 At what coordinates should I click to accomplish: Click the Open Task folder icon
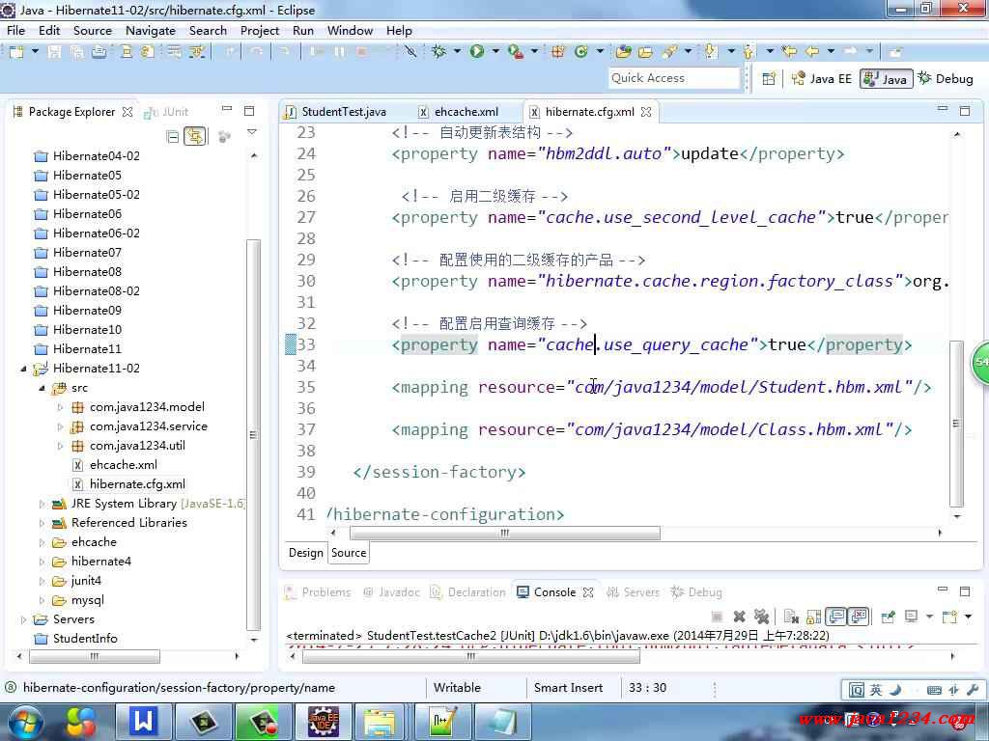tap(645, 52)
